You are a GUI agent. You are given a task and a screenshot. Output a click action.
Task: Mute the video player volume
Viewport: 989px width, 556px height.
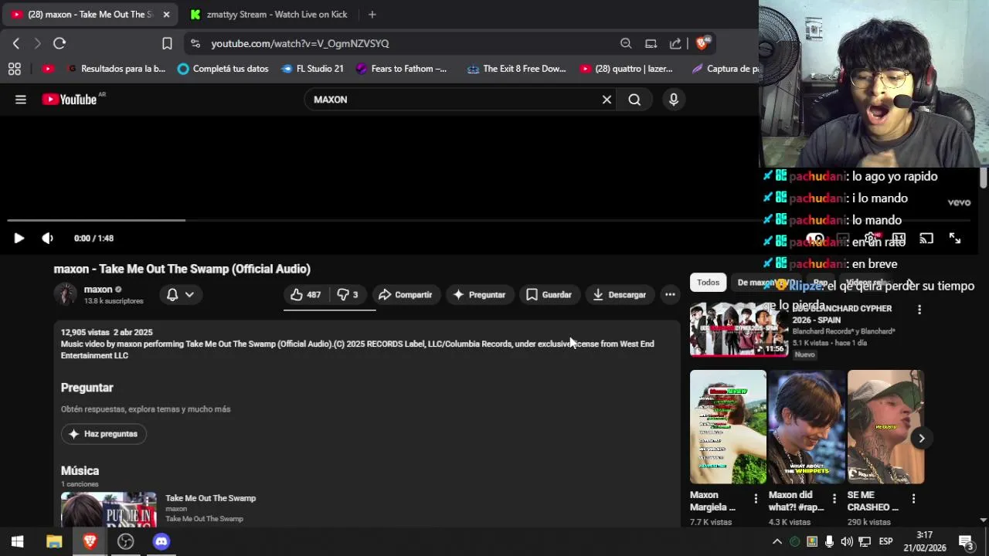click(47, 238)
